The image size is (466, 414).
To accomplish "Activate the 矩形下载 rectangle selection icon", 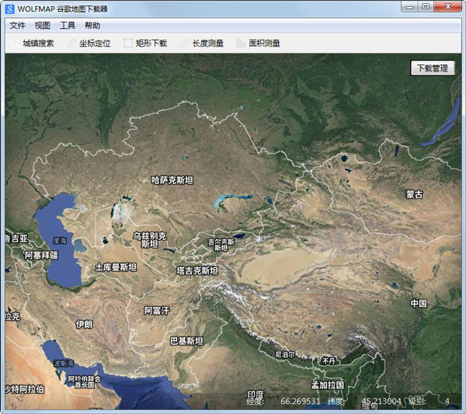I will [x=128, y=43].
